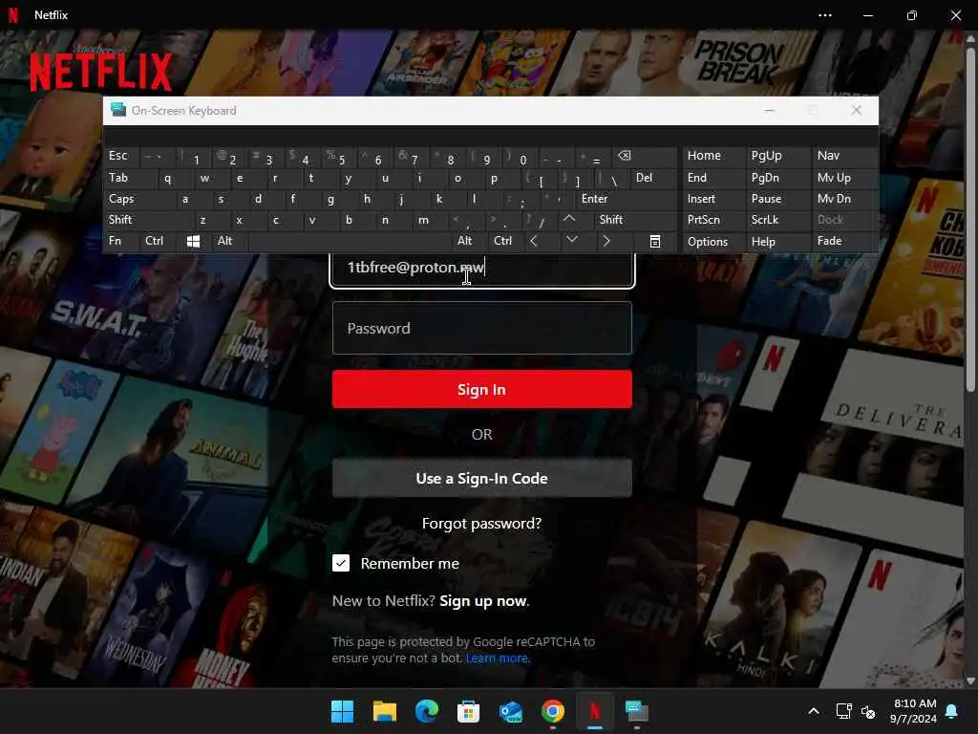
Task: Minimize the On-Screen Keyboard window
Action: point(770,111)
